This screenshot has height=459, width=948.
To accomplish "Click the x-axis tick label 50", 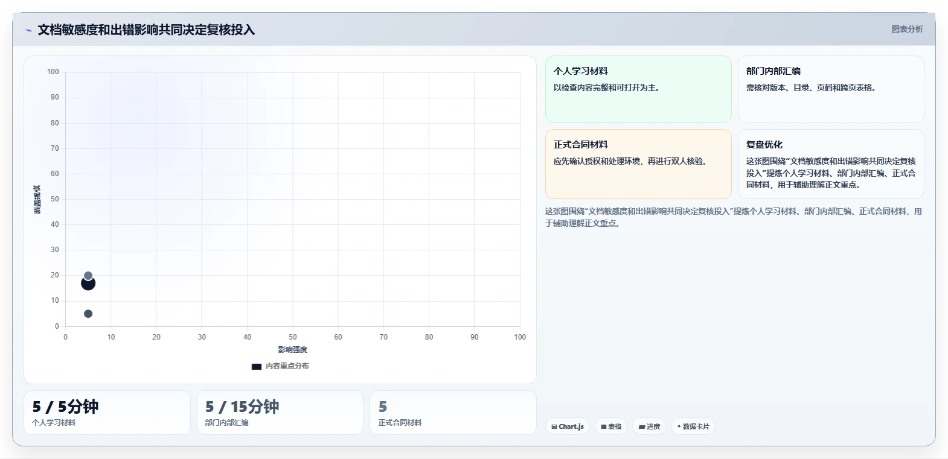I will point(293,337).
